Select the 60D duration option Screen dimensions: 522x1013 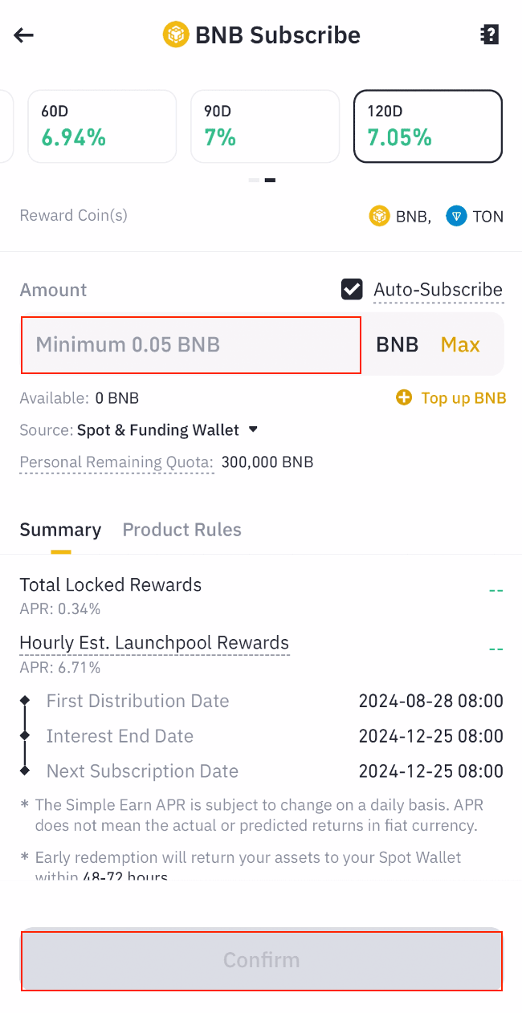coord(102,126)
